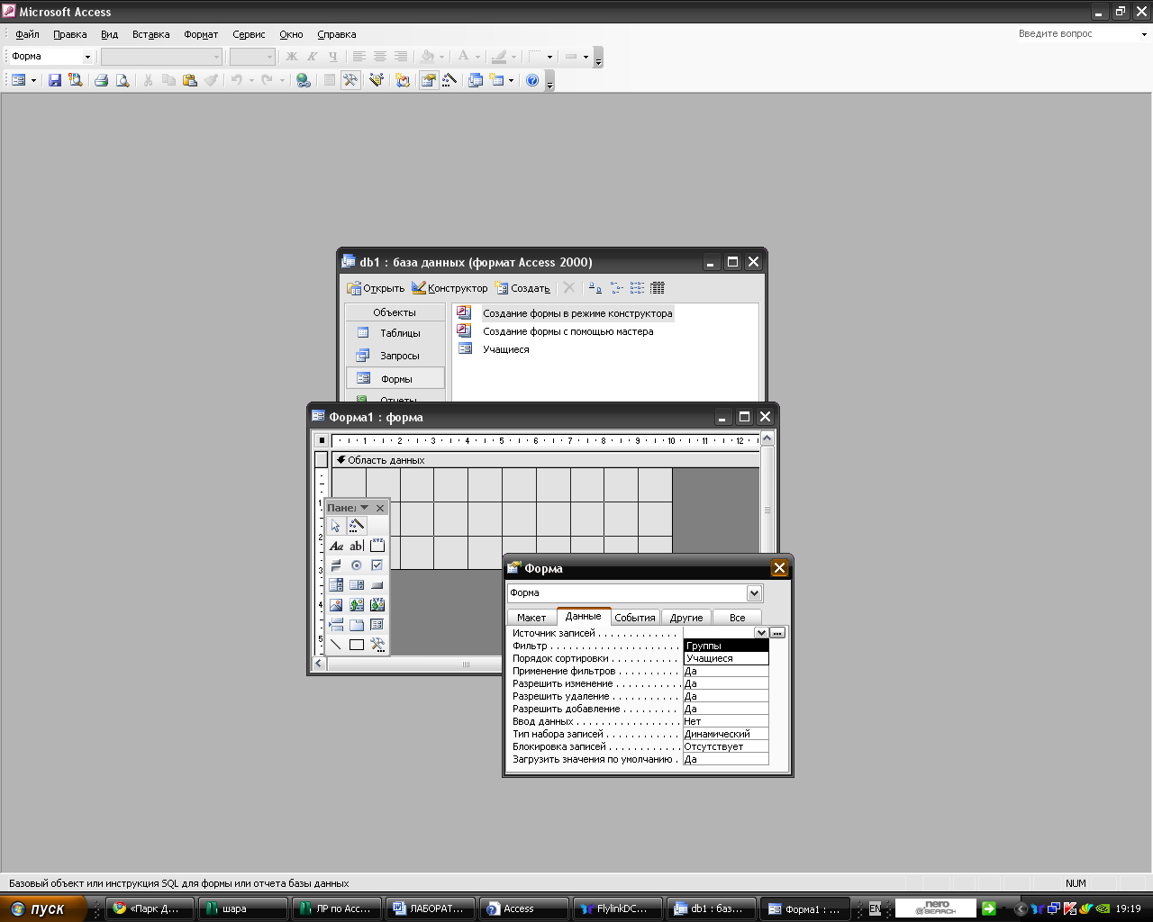Switch db1 window to details table view
Screen dimensions: 1153x922
658,288
